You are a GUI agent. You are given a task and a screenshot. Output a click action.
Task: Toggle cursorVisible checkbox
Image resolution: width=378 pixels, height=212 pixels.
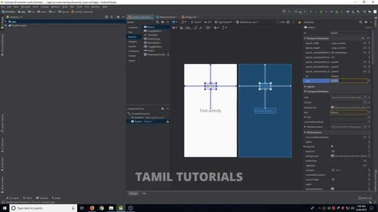333,180
